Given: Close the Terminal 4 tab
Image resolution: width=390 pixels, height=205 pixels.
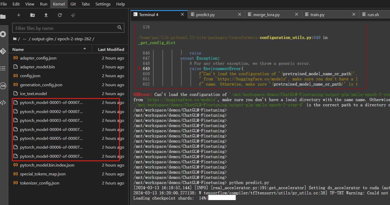Looking at the screenshot, I should coord(182,15).
